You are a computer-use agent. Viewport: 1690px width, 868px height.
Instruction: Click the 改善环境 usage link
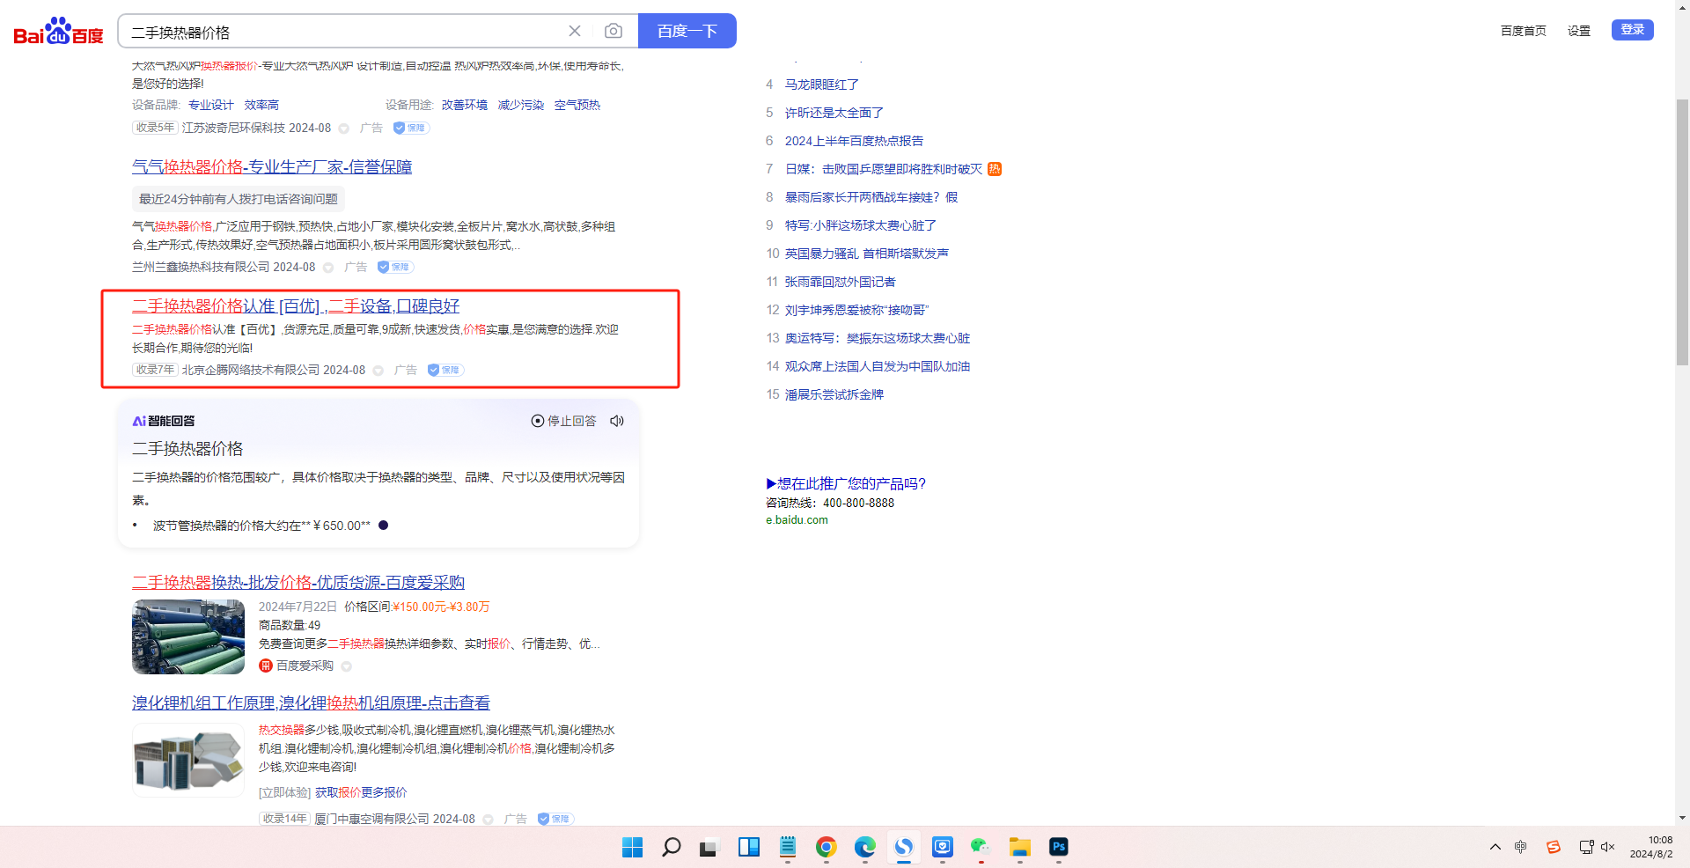pyautogui.click(x=465, y=105)
